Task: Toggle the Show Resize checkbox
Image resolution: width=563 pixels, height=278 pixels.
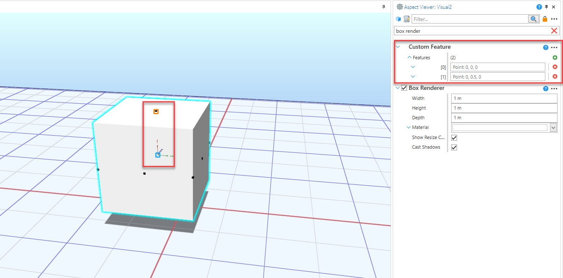Action: click(454, 137)
